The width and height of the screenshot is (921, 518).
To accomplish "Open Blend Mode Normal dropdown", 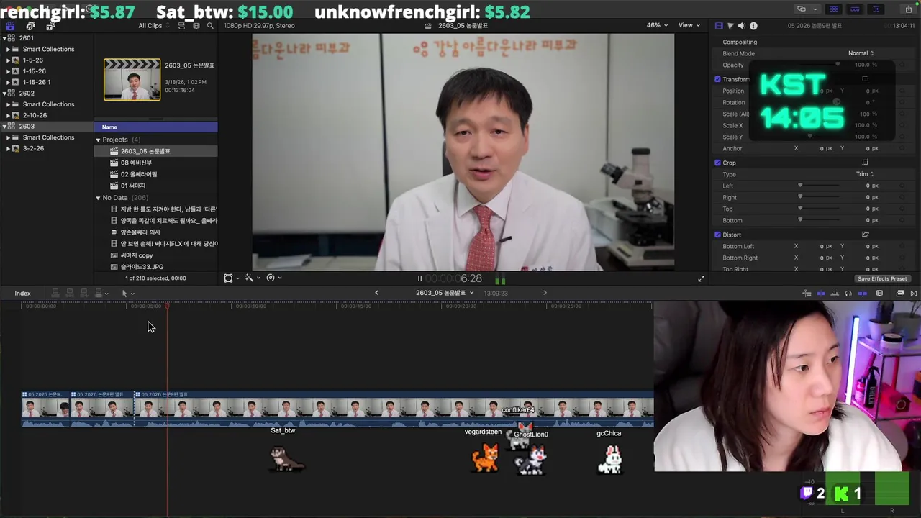I will pos(861,53).
